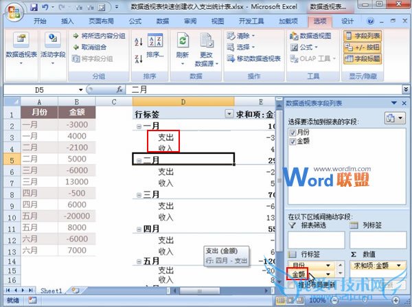The height and width of the screenshot is (307, 412).
Task: Click the 金额 field in row labels area
Action: point(298,275)
